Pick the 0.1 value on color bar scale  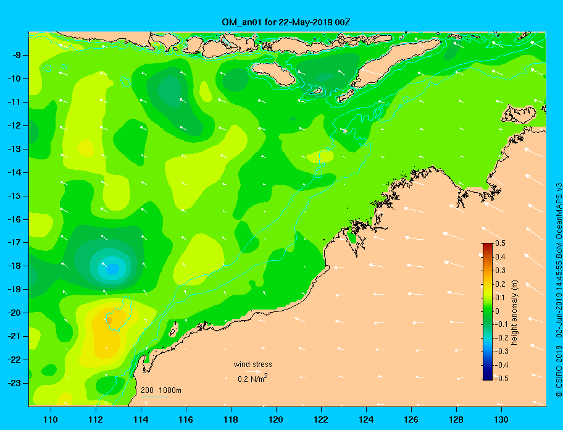[x=500, y=297]
